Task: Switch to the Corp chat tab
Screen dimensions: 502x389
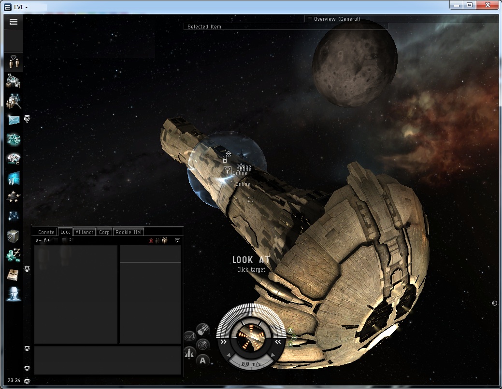Action: tap(104, 232)
